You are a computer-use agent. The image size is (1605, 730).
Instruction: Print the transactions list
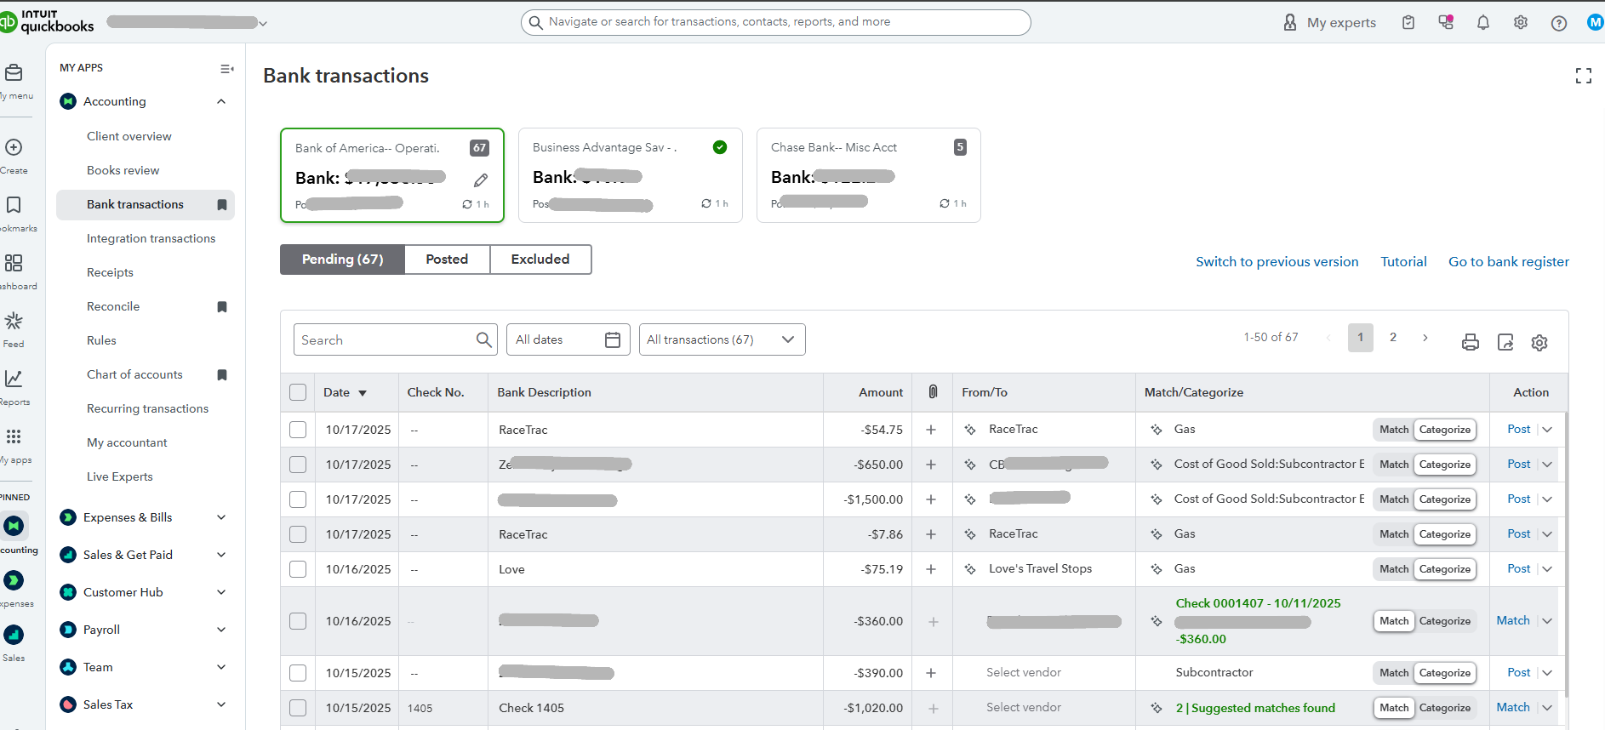coord(1471,342)
